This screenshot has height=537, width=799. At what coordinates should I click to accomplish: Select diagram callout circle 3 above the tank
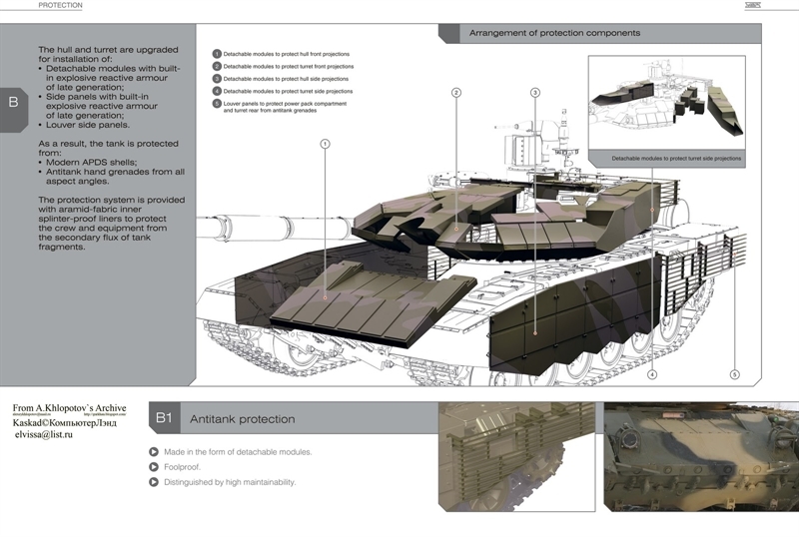coord(534,92)
